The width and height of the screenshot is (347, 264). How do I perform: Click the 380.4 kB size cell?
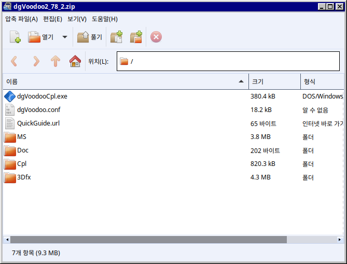tap(262, 96)
